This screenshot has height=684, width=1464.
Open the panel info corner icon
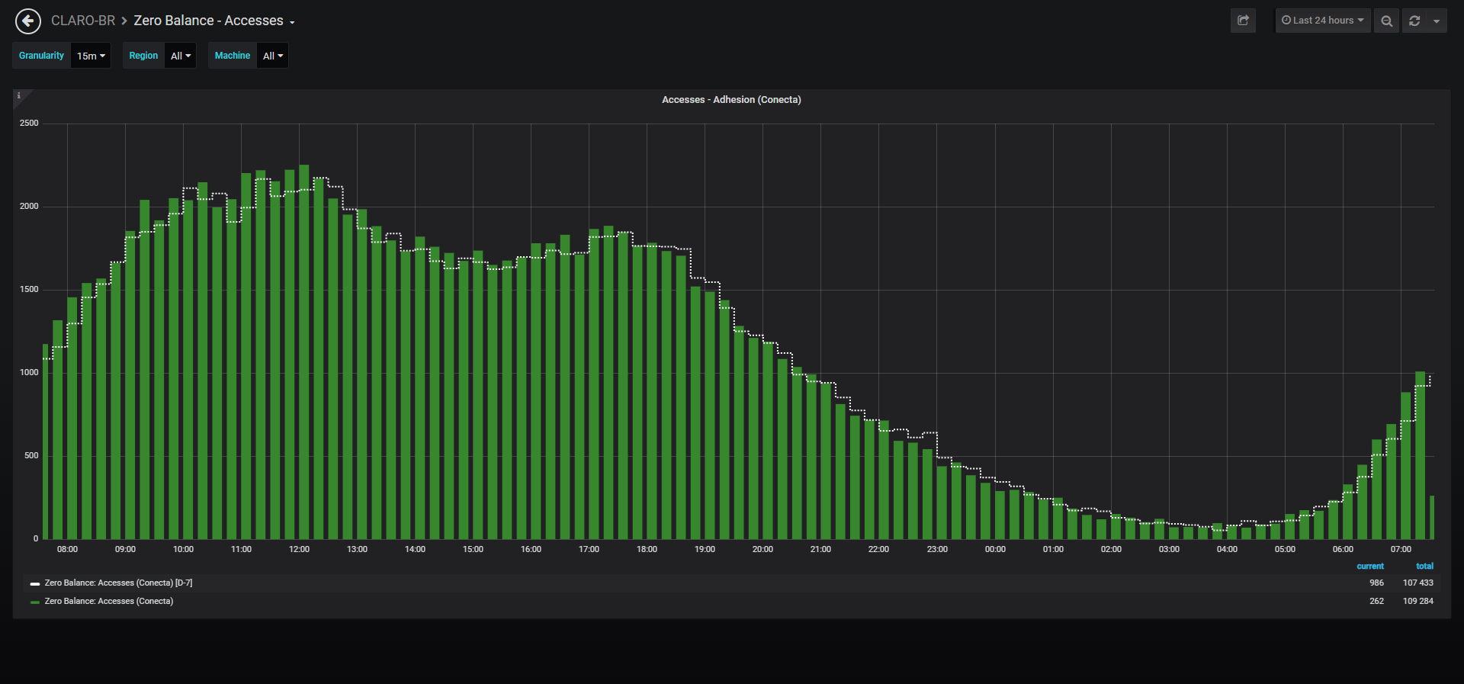pos(19,95)
